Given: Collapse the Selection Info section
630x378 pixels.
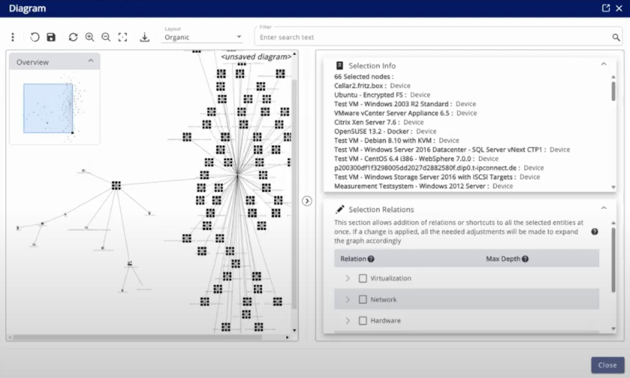Looking at the screenshot, I should click(x=603, y=65).
